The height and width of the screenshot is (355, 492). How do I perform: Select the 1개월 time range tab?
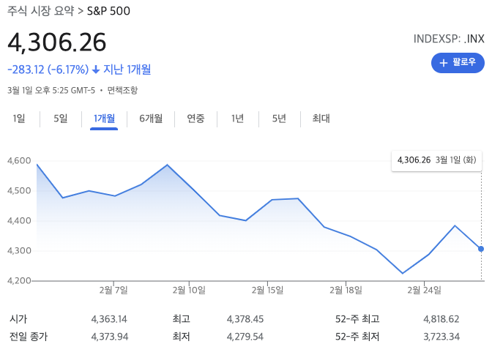pos(104,119)
